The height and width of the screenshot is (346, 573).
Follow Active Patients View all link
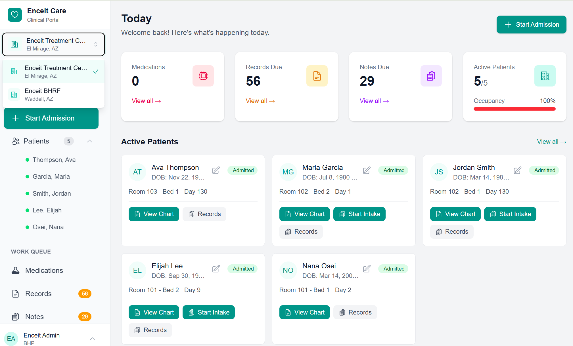(551, 142)
